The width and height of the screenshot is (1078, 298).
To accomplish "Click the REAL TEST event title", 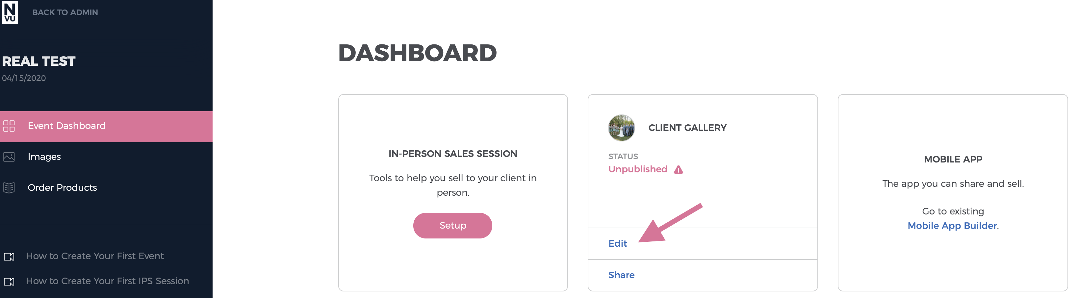I will pos(38,62).
